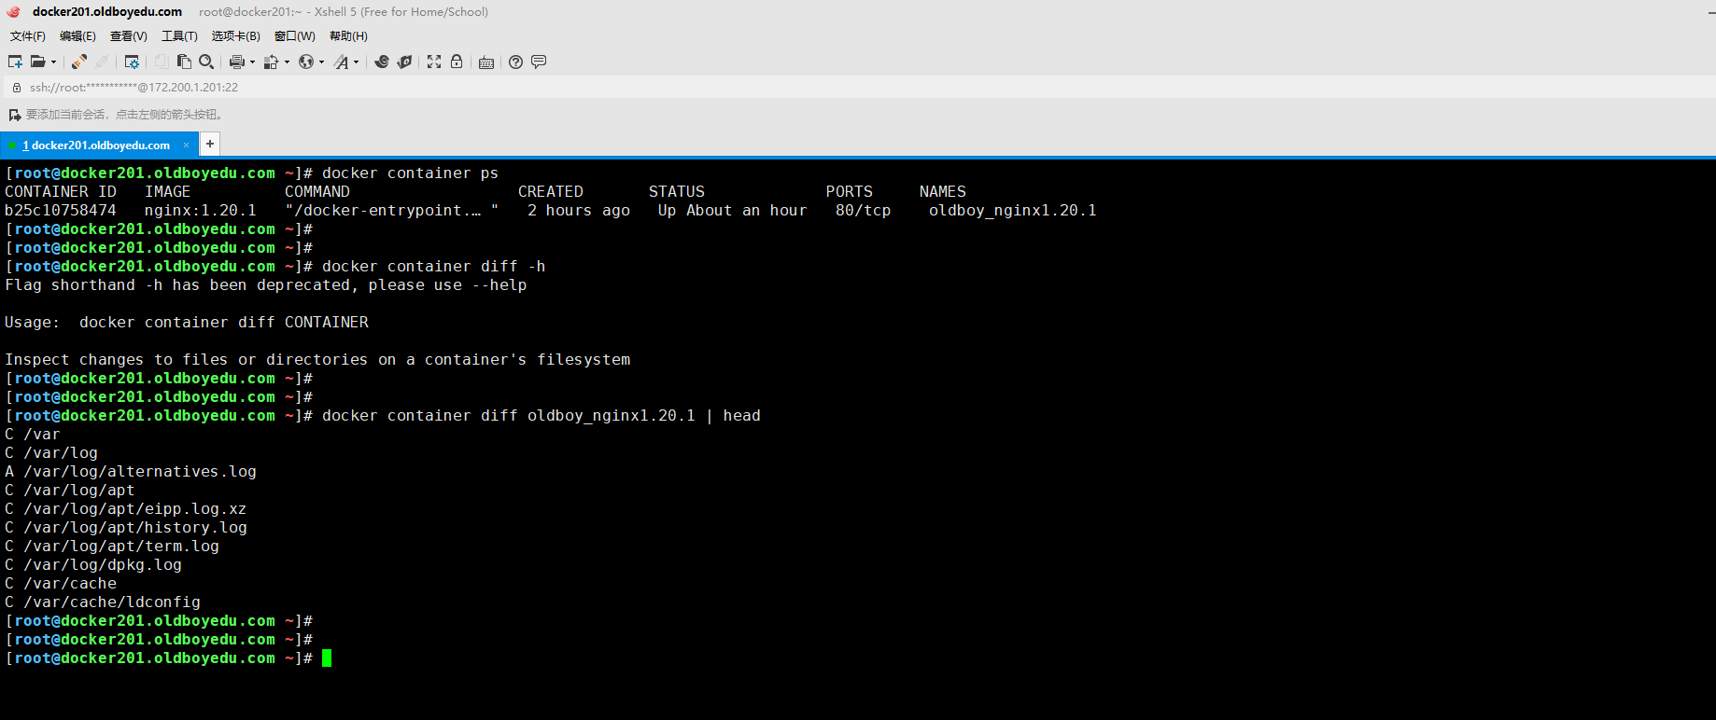Click the lock screen padlock icon

click(x=457, y=62)
